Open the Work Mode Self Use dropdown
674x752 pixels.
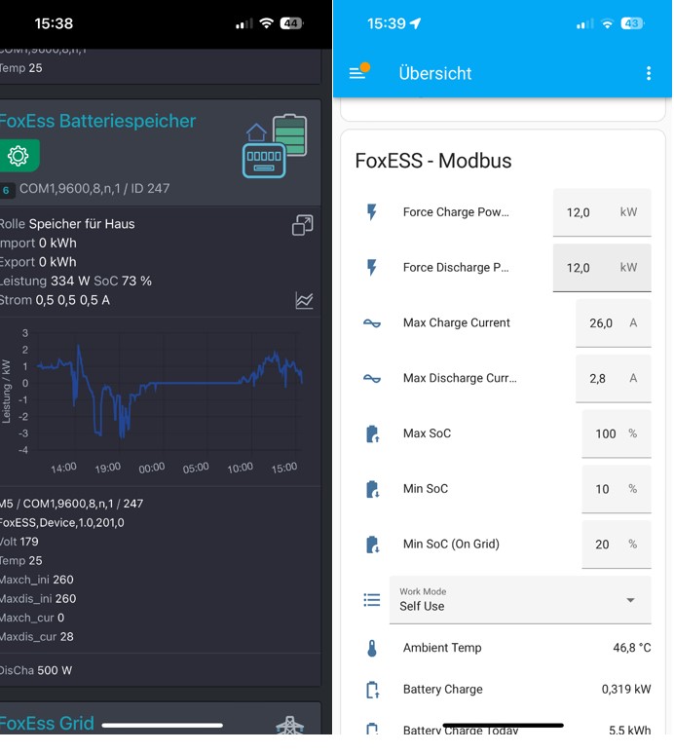pos(520,600)
